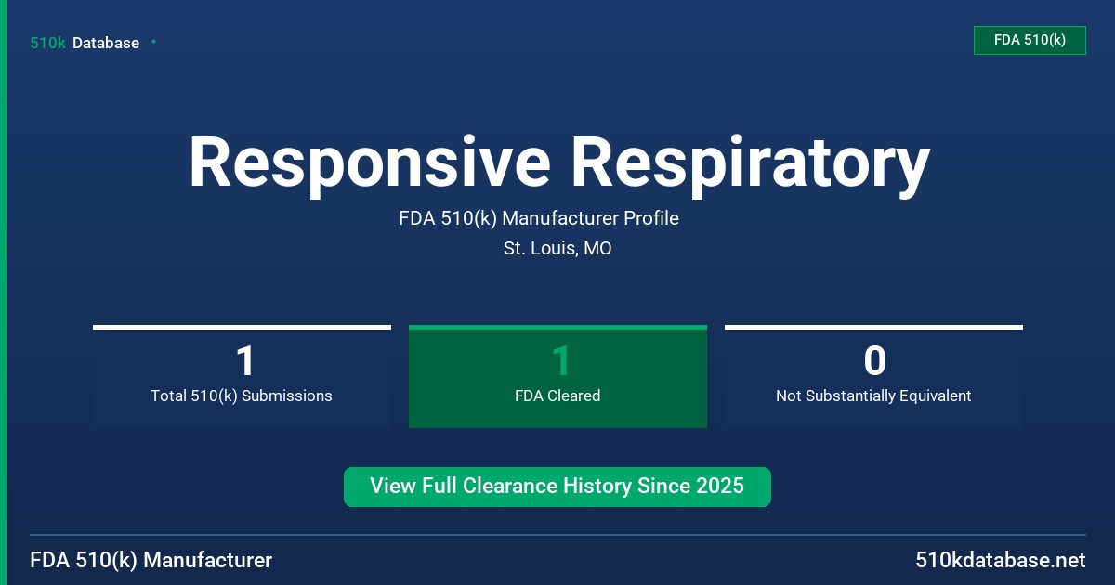Click the St. Louis, MO location text
This screenshot has height=585, width=1115.
coord(557,248)
